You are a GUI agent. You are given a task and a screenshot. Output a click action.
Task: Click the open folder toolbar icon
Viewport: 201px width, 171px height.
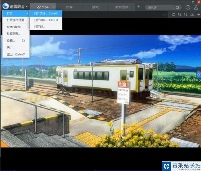tap(173, 15)
